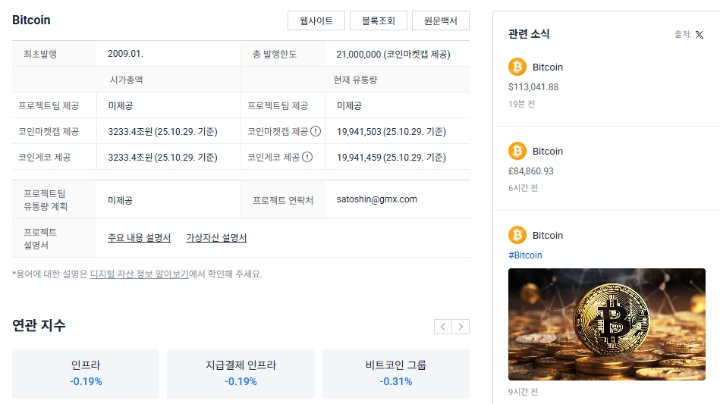Click the info icon beside 코인게코 제공 circulation
720x404 pixels.
(307, 158)
